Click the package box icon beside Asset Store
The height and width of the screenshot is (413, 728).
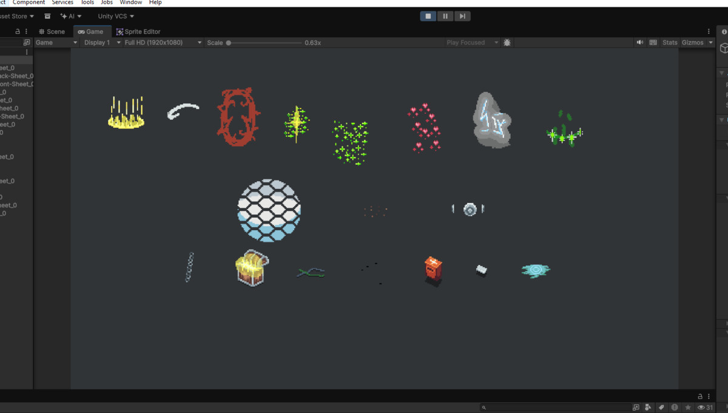pyautogui.click(x=47, y=16)
